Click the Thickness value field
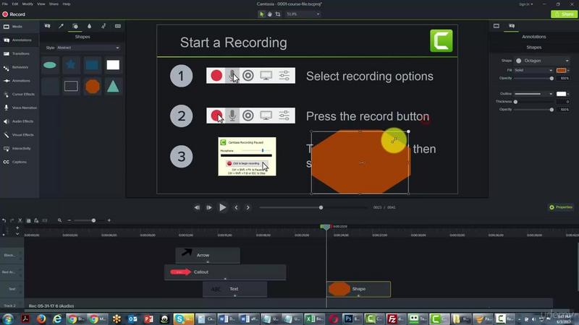579x325 pixels. point(565,102)
